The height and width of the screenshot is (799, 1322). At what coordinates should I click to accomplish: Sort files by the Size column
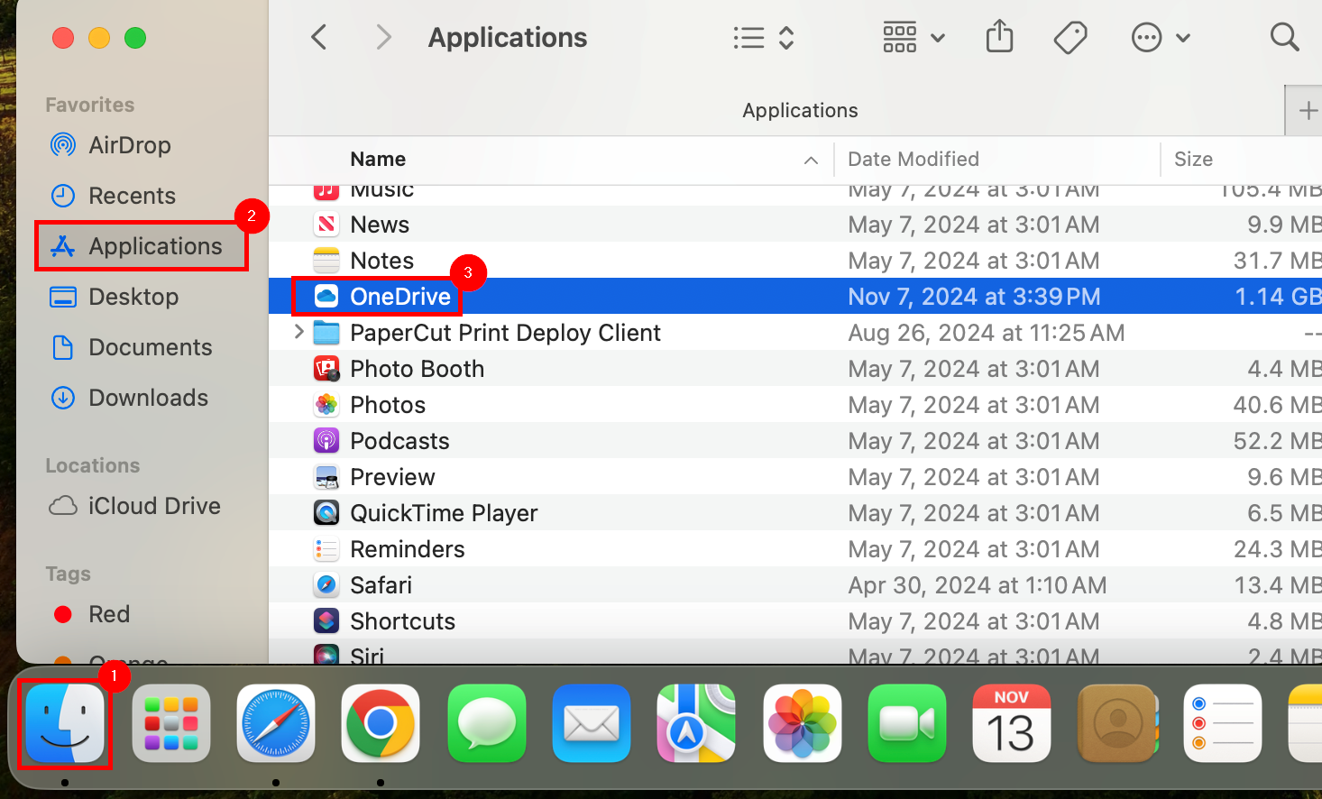[1193, 159]
